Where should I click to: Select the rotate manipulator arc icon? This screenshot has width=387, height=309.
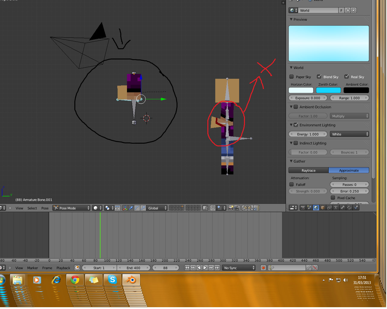(137, 208)
